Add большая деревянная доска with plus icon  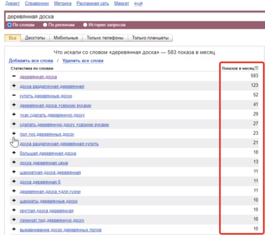click(14, 153)
